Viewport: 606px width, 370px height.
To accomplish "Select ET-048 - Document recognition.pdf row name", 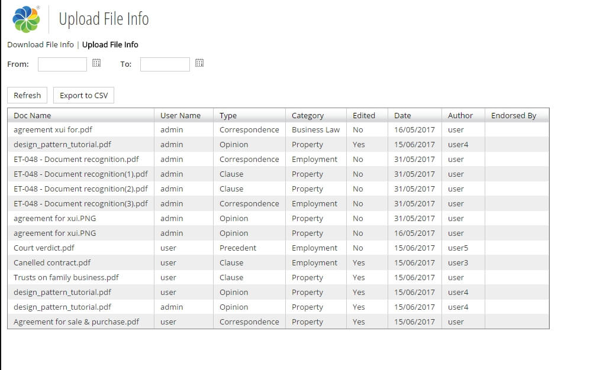I will click(x=76, y=160).
